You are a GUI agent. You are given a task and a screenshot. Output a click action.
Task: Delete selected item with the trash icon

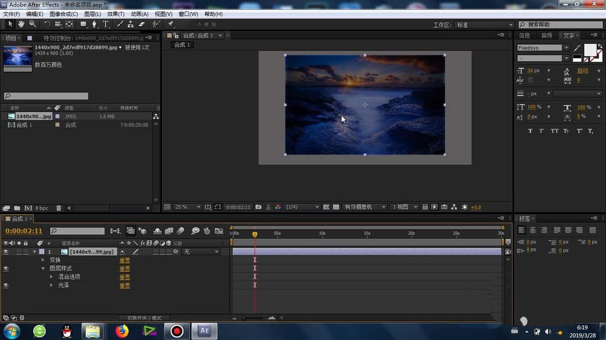(59, 208)
